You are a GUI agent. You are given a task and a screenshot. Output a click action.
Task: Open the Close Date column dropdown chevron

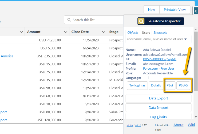click(x=104, y=32)
